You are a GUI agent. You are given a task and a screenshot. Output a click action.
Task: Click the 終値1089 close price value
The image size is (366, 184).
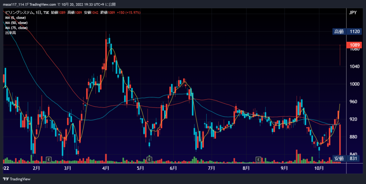point(108,12)
